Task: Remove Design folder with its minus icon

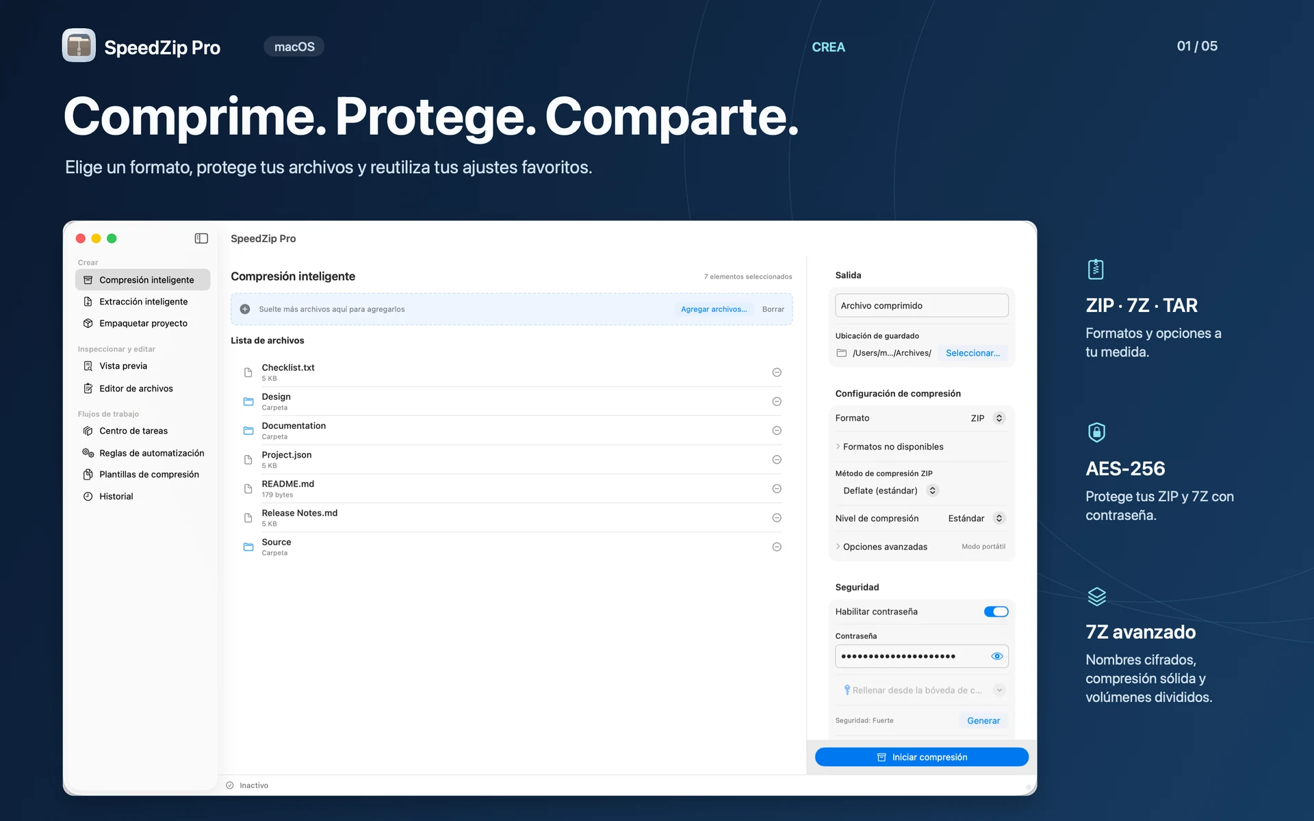Action: pos(777,402)
